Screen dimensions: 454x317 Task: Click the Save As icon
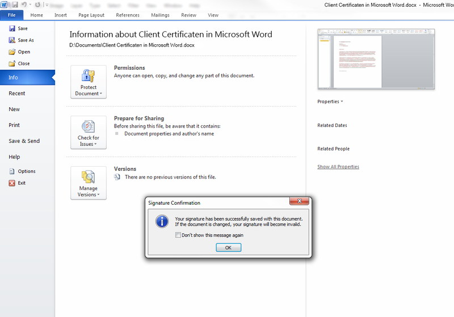[x=12, y=40]
